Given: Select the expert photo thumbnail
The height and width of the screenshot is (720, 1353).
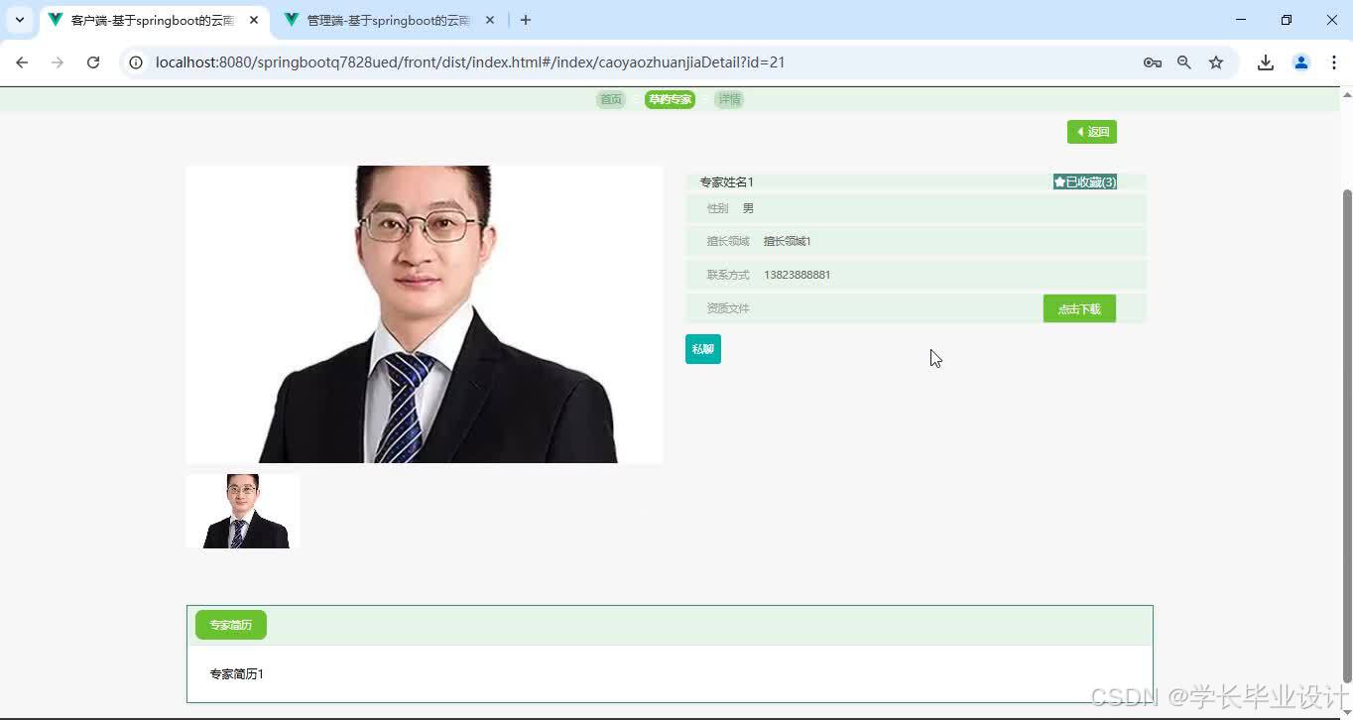Looking at the screenshot, I should pos(243,511).
